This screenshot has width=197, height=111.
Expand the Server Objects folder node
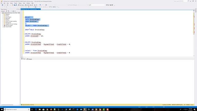(x=3, y=17)
